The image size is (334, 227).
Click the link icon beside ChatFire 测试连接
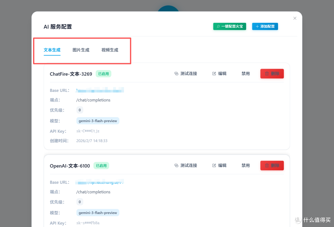click(x=176, y=74)
